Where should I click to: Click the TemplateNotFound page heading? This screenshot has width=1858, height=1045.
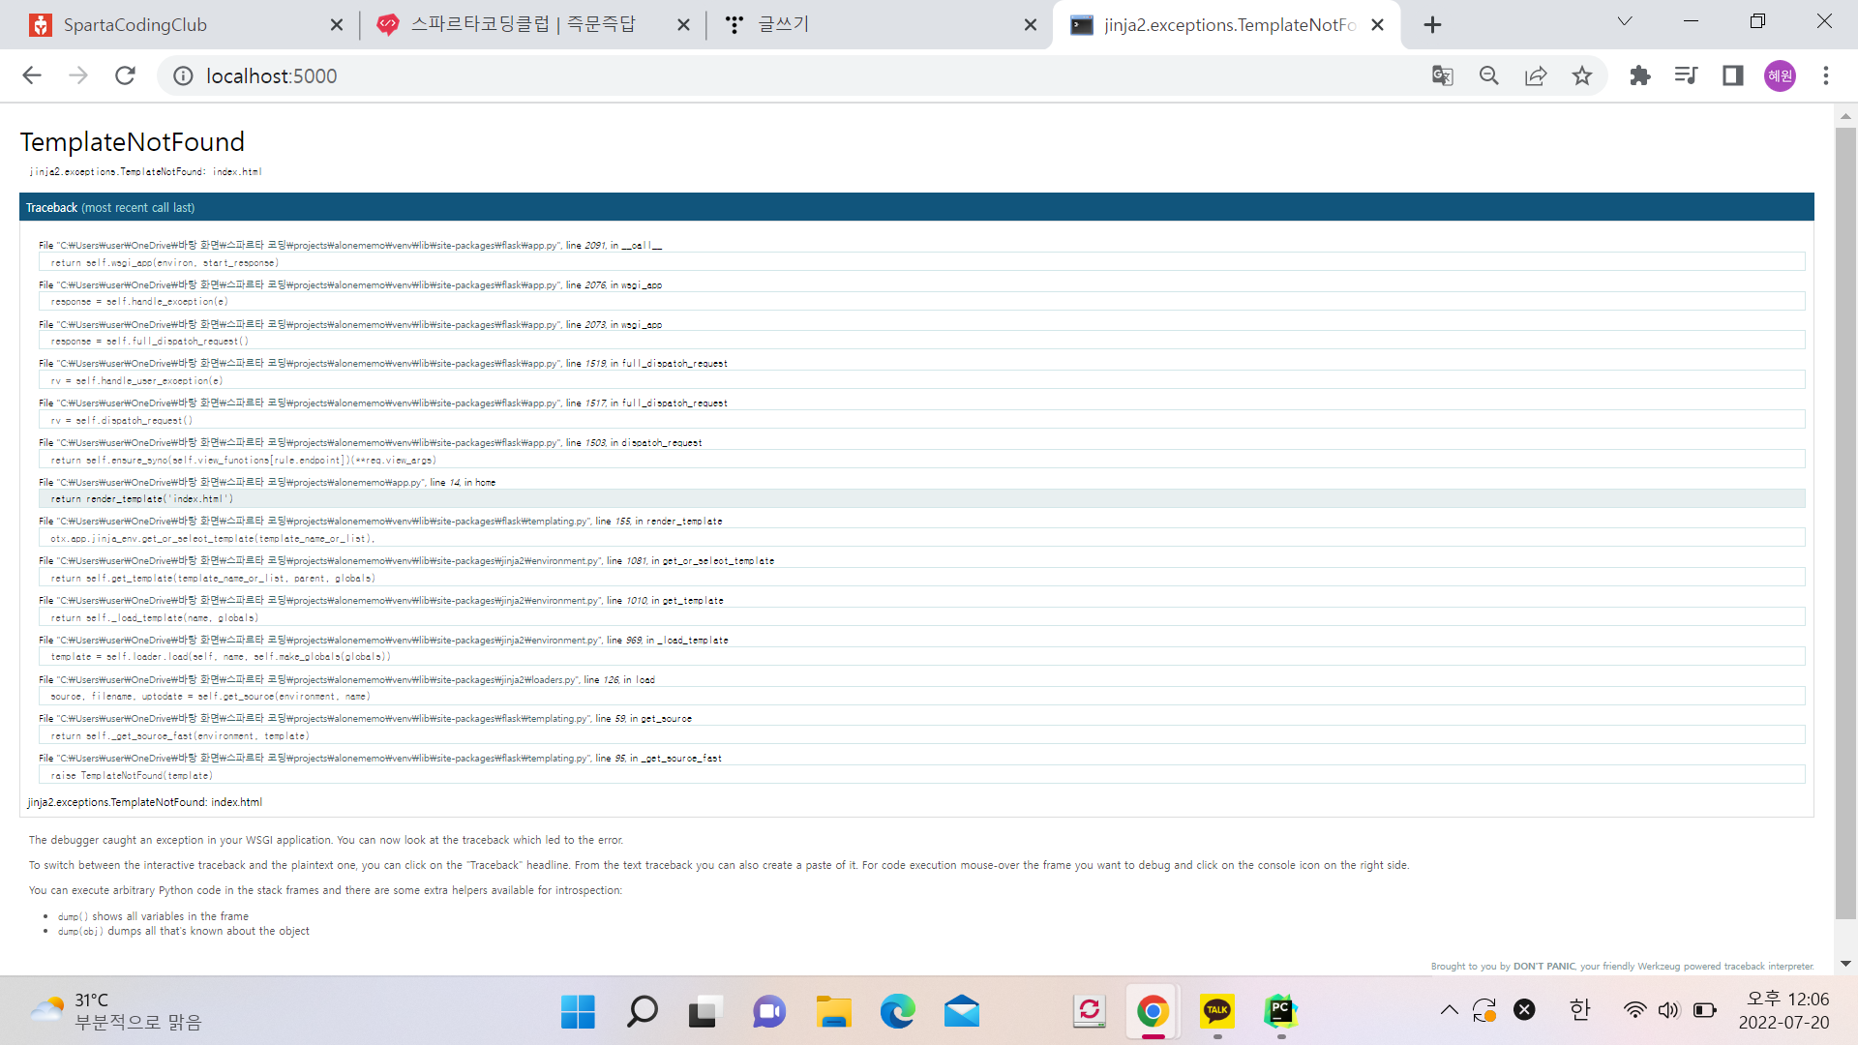(x=133, y=142)
